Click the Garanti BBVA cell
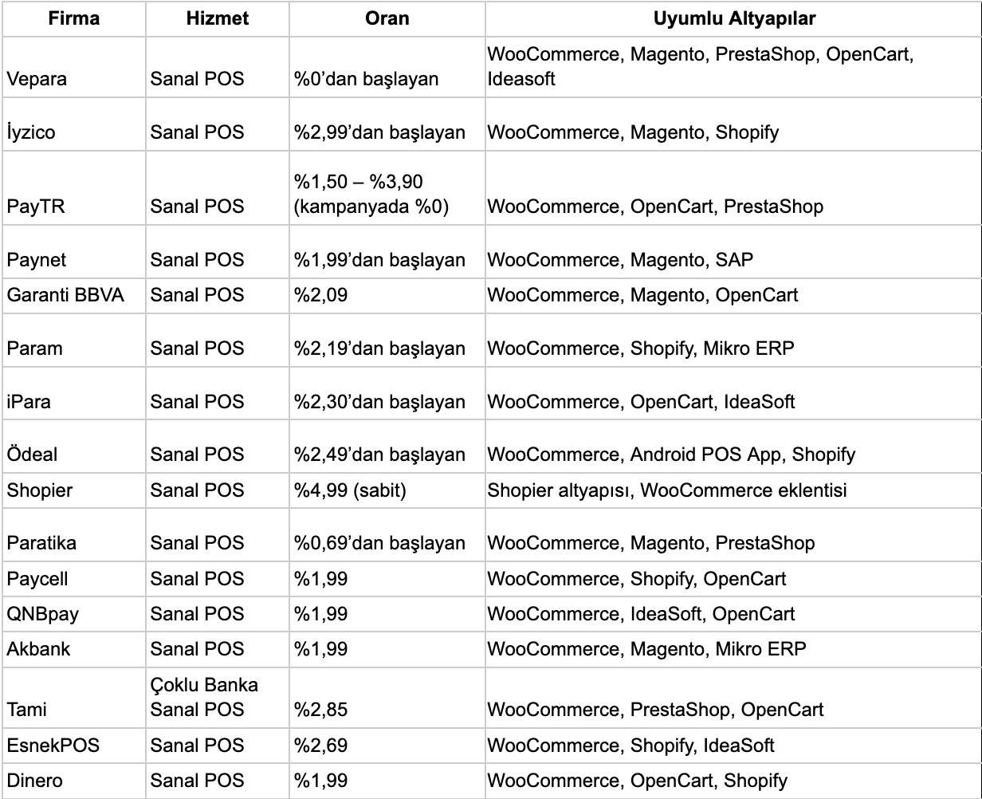982x799 pixels. click(x=65, y=295)
